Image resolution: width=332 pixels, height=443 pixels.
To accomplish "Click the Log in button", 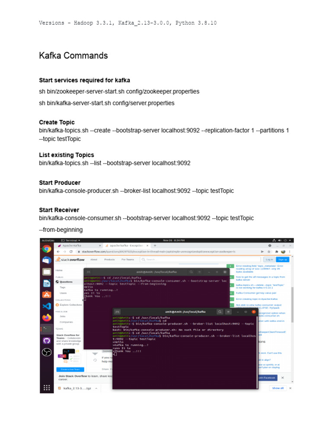I will click(x=269, y=260).
